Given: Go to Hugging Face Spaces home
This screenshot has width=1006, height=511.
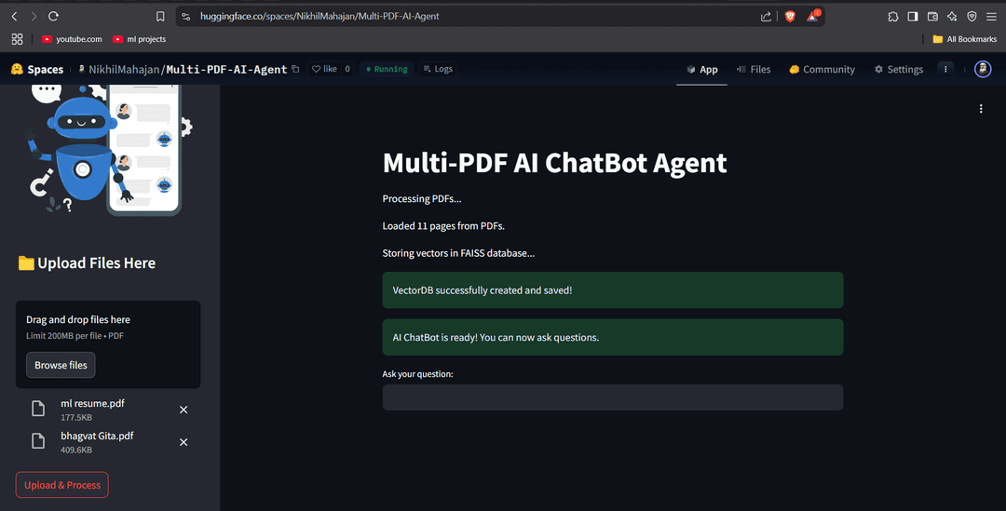Looking at the screenshot, I should pos(37,69).
